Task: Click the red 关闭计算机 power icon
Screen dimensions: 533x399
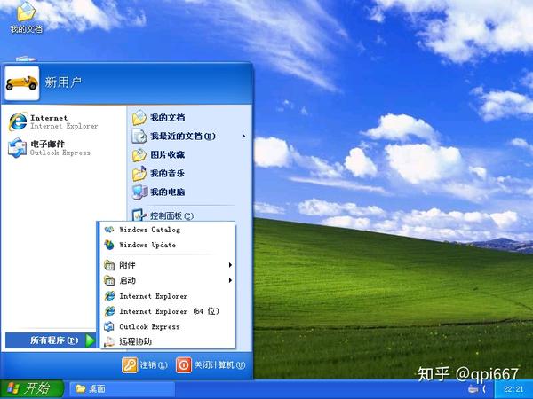Action: tap(184, 365)
